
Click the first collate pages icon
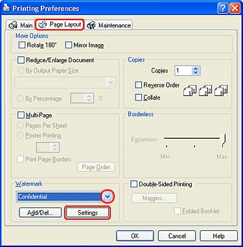[190, 90]
